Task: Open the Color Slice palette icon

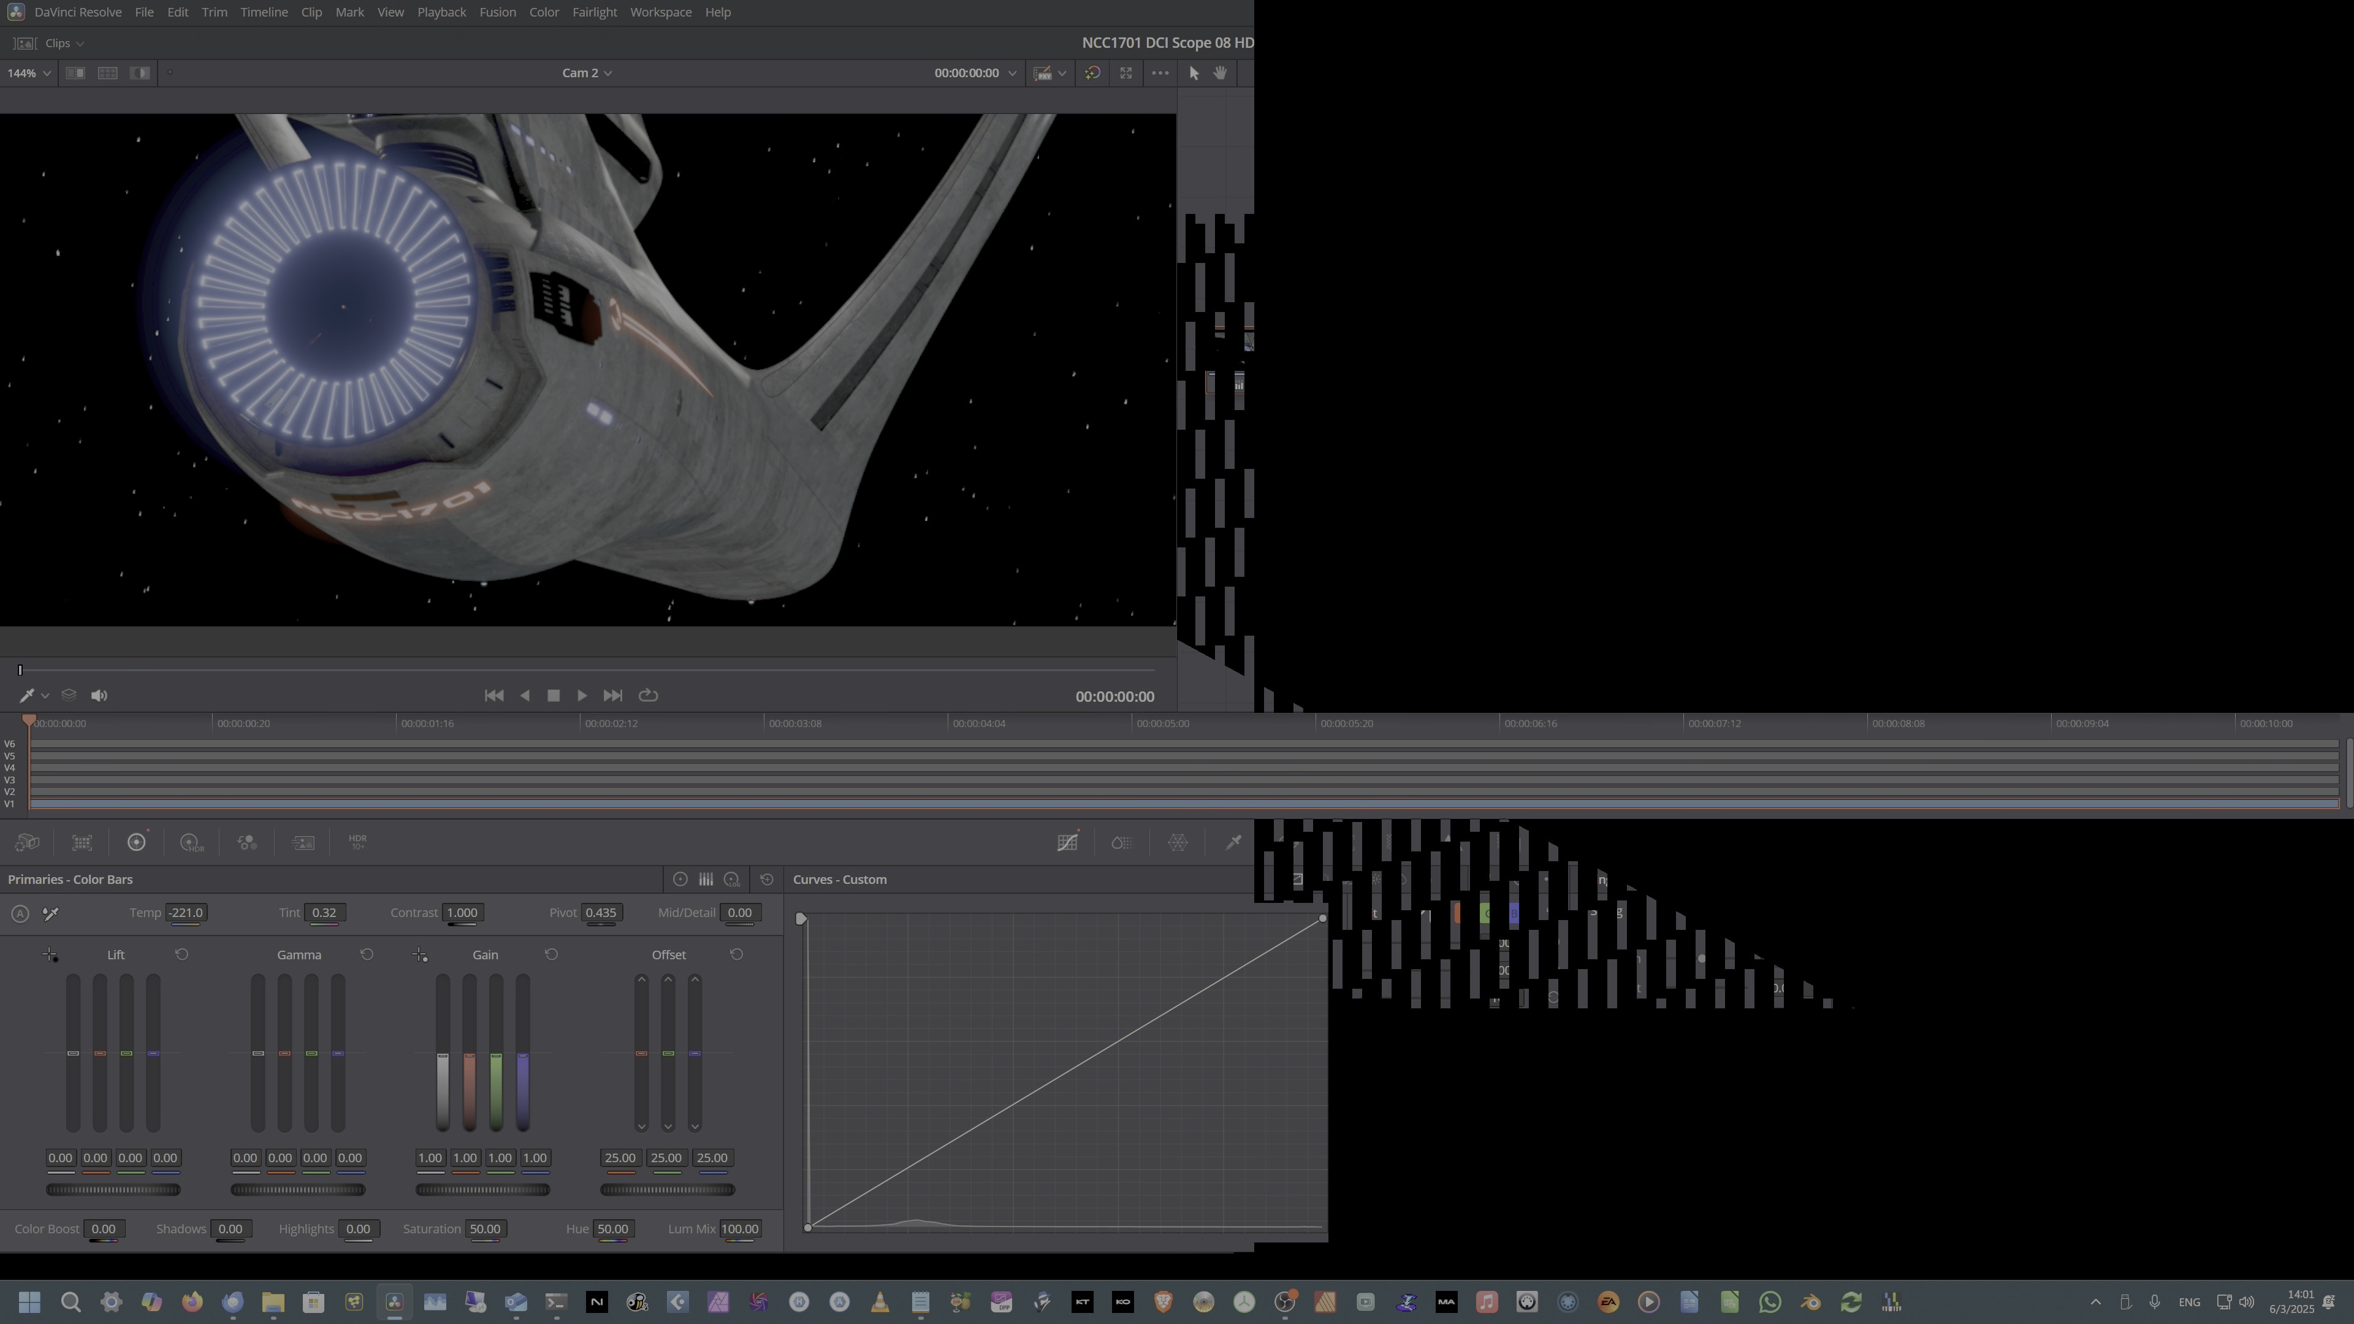Action: point(1122,842)
